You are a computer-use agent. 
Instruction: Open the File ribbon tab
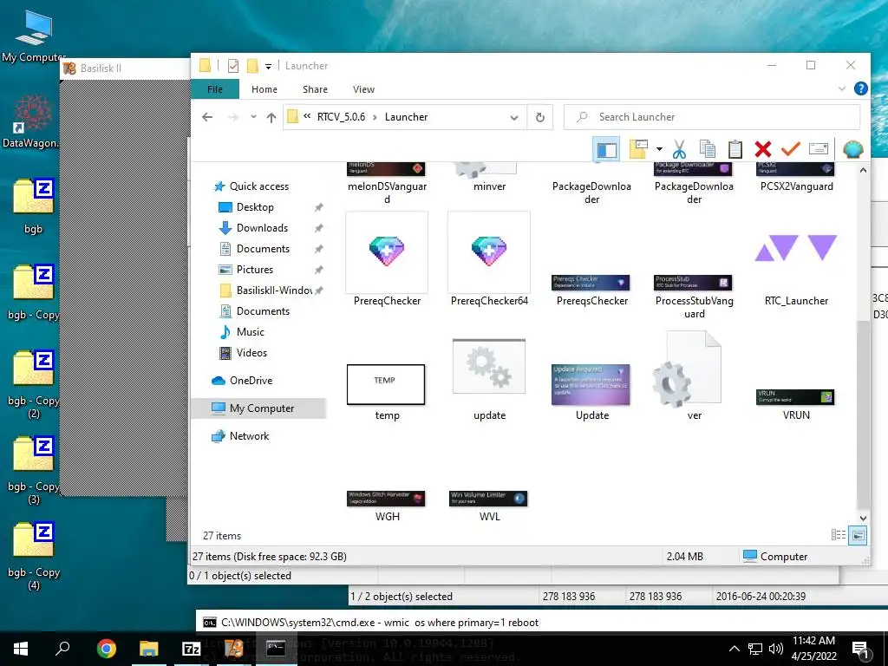[215, 89]
